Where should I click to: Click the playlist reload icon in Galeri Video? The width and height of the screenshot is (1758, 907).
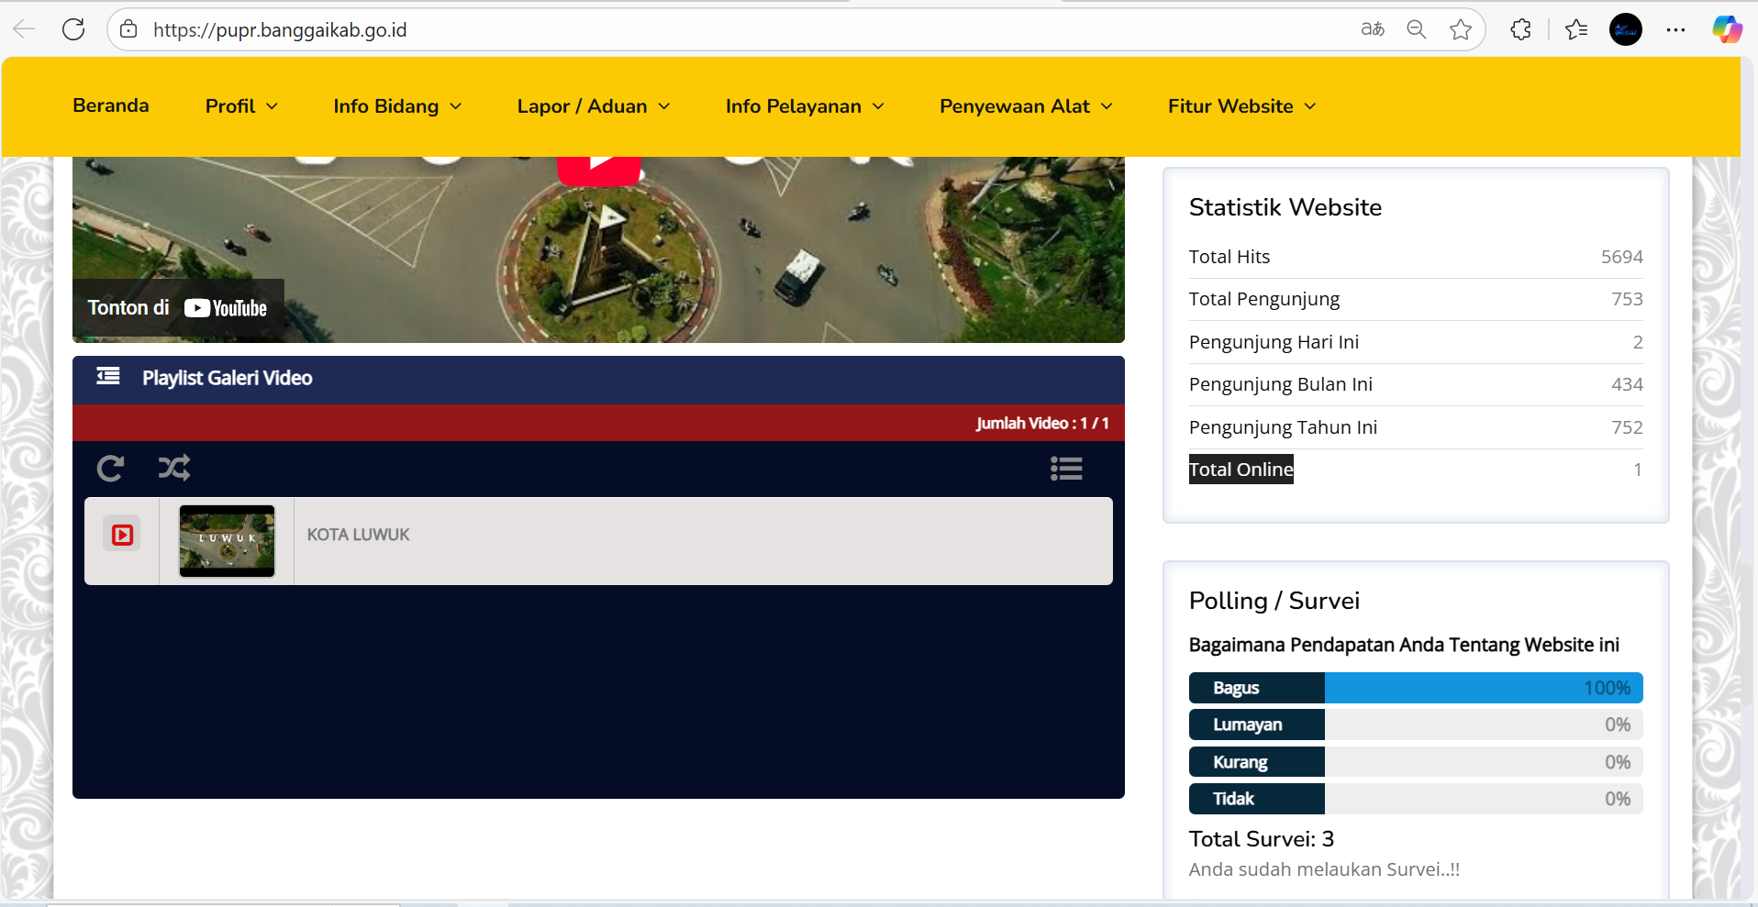[x=110, y=468]
